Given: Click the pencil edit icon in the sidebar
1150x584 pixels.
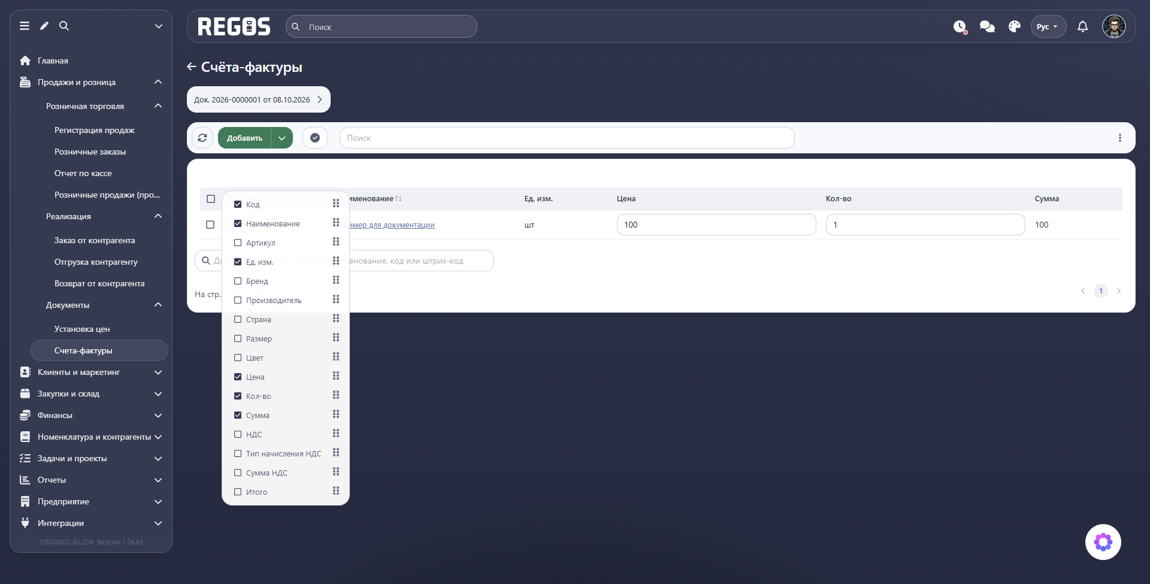Looking at the screenshot, I should point(44,26).
